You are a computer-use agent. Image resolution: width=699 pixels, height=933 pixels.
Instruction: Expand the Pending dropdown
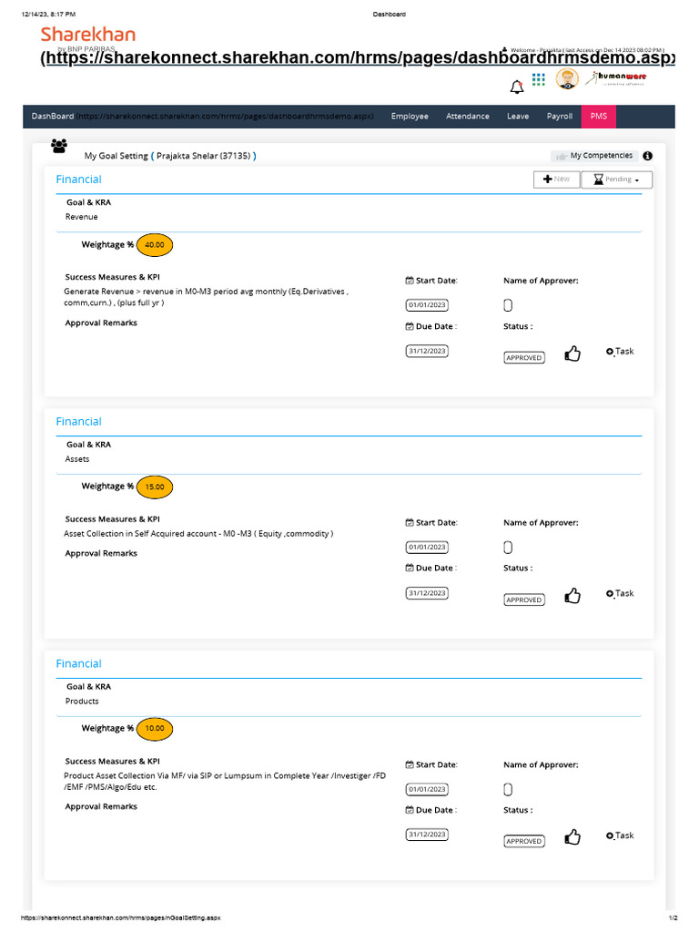[x=616, y=179]
